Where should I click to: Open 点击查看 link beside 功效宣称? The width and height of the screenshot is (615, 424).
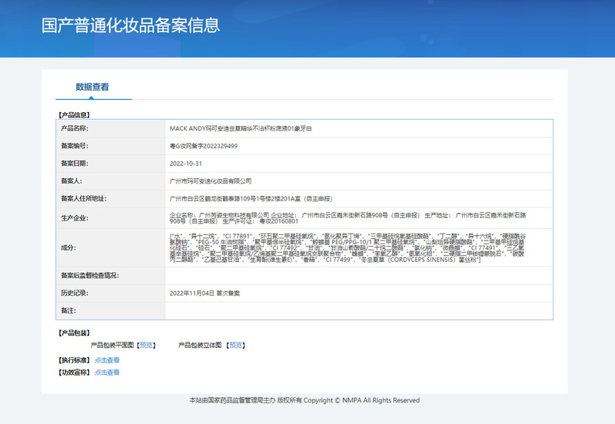107,373
